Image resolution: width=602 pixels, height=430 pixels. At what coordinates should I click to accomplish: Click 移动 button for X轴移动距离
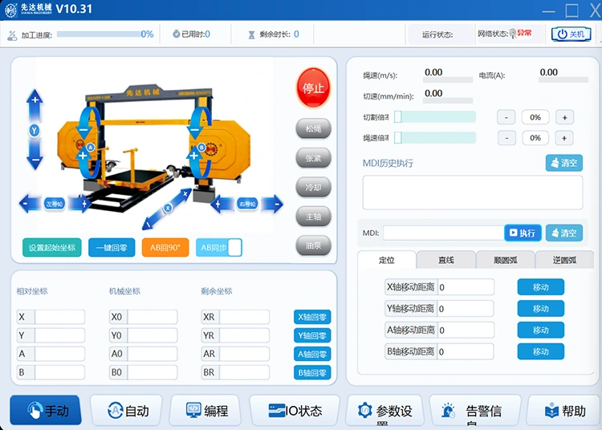click(540, 287)
